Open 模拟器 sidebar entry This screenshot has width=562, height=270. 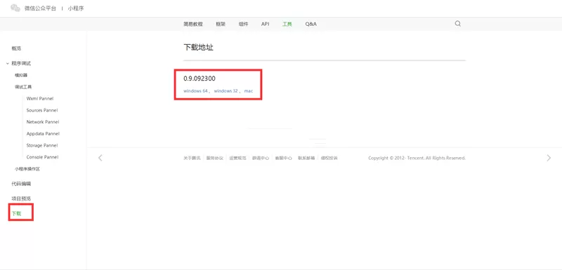[x=21, y=75]
